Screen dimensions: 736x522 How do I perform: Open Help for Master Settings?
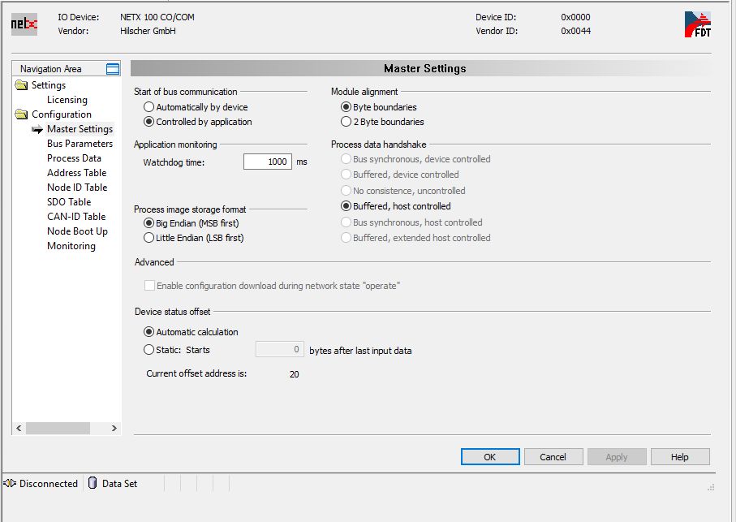pos(679,457)
